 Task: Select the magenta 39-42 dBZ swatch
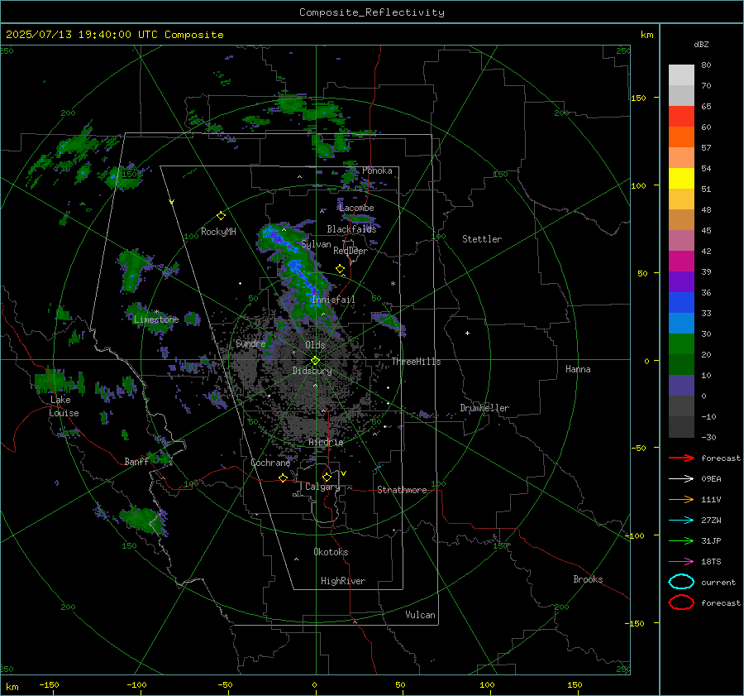click(x=681, y=261)
